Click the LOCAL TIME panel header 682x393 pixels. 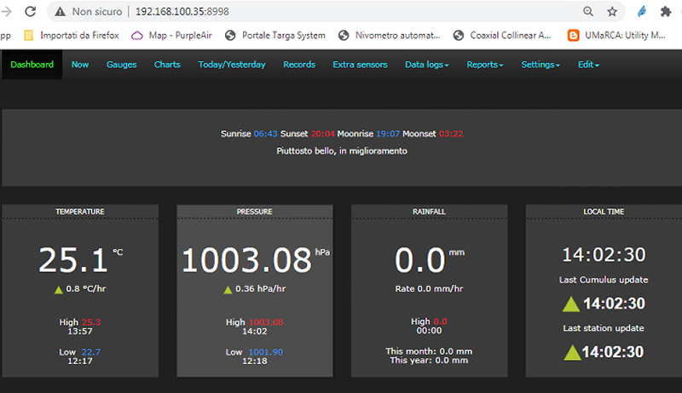[604, 212]
